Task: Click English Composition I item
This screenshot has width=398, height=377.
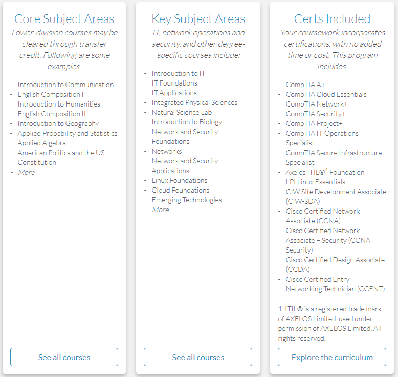Action: (x=51, y=94)
